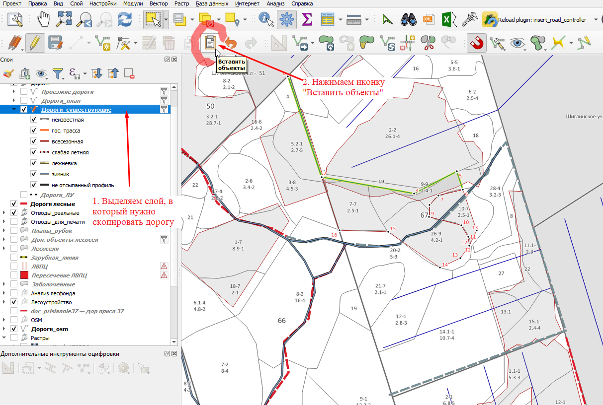603x405 pixels.
Task: Click Expand All in Layers panel
Action: pyautogui.click(x=96, y=73)
